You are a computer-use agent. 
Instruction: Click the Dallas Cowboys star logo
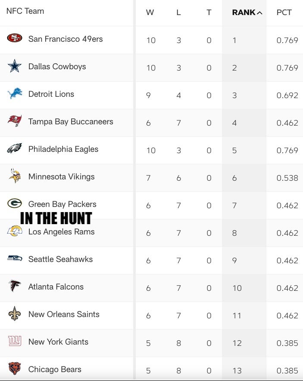point(15,67)
